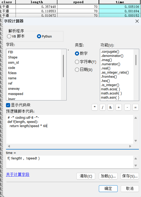Select table cell 0.005106
The image size is (141, 197).
click(120, 7)
